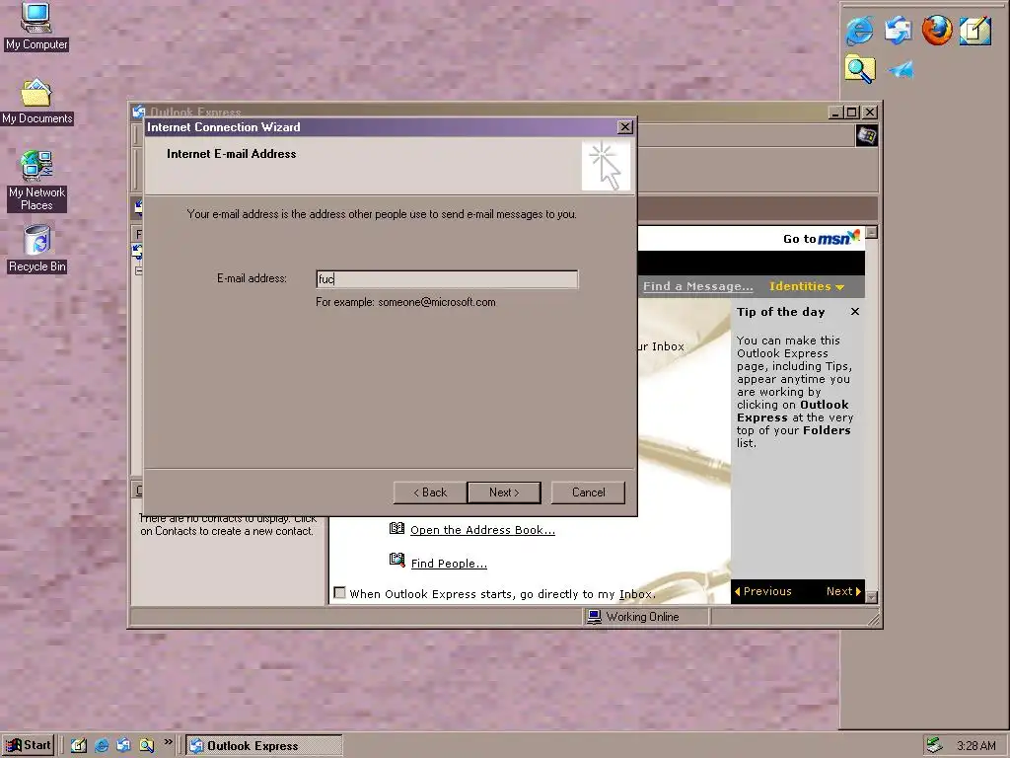Open the folder search icon in desktop toolbar
Image resolution: width=1010 pixels, height=758 pixels.
(860, 69)
